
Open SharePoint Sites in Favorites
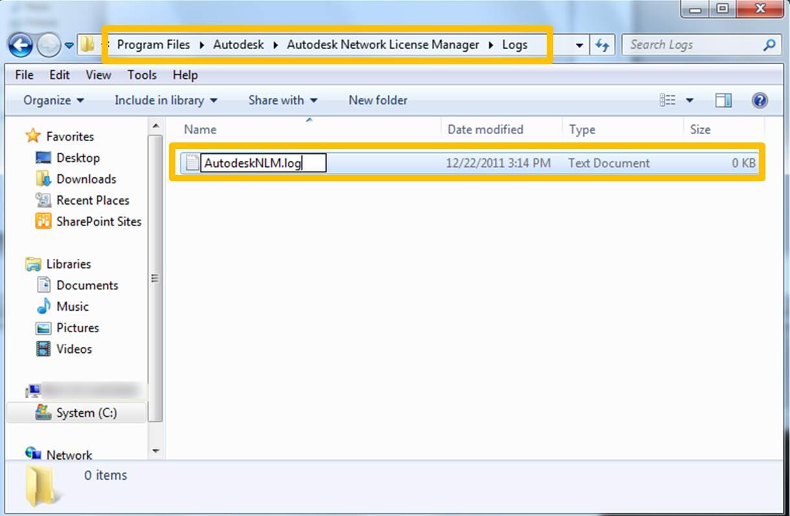[x=98, y=221]
